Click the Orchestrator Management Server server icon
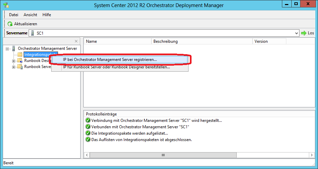Viewport: 318px width, 169px height. click(x=14, y=48)
